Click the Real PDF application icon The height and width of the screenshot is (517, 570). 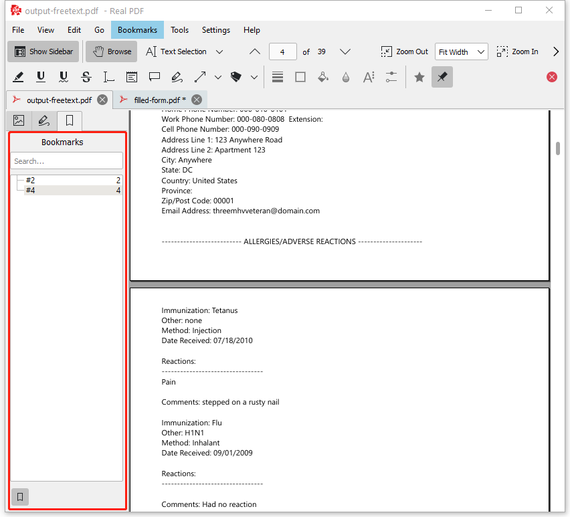(x=16, y=11)
